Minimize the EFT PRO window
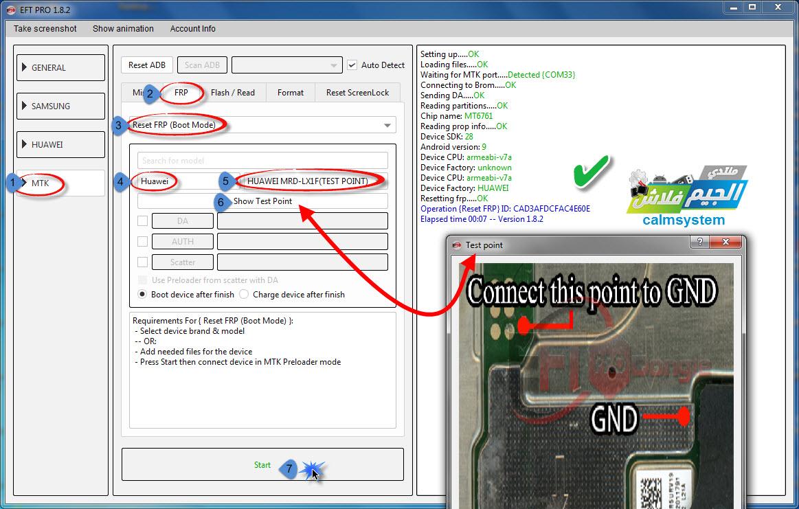The height and width of the screenshot is (509, 799). pos(733,7)
